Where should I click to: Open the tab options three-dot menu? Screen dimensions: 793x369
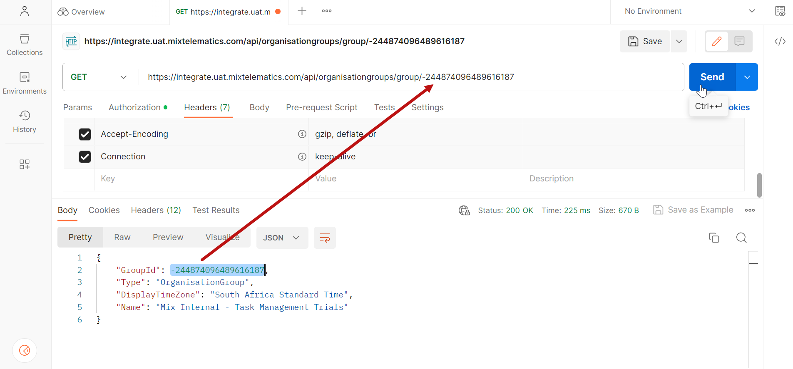pyautogui.click(x=327, y=11)
